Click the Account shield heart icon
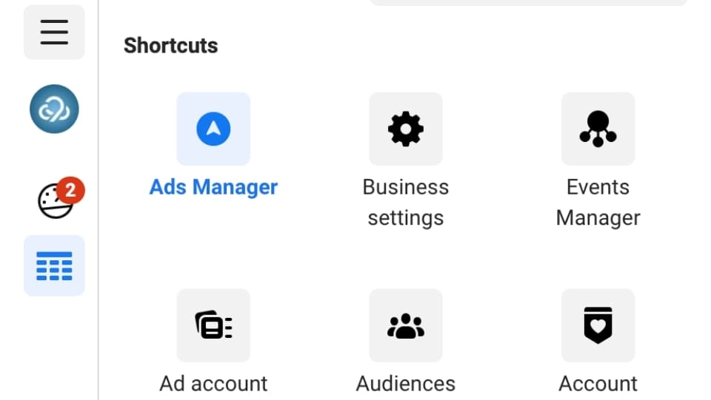The width and height of the screenshot is (711, 400). [598, 325]
